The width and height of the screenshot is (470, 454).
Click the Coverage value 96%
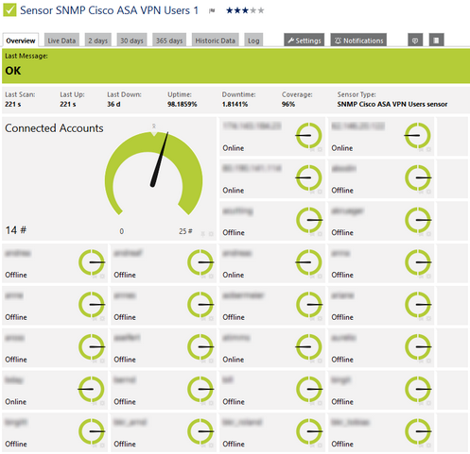click(288, 104)
